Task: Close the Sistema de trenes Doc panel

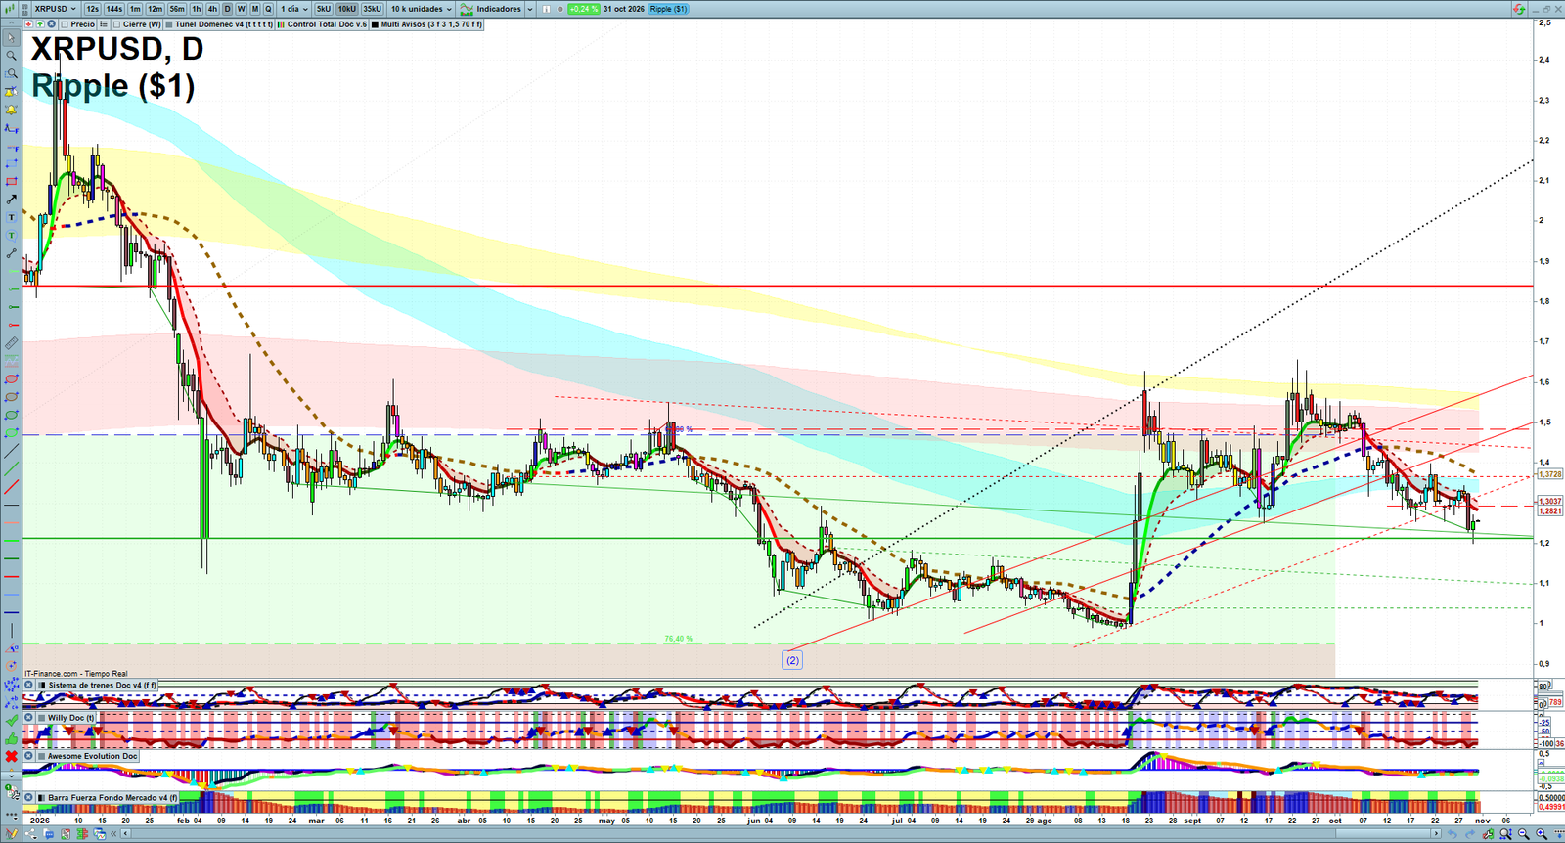Action: (29, 685)
